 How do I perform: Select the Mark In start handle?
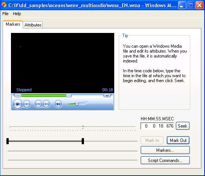(x=8, y=141)
